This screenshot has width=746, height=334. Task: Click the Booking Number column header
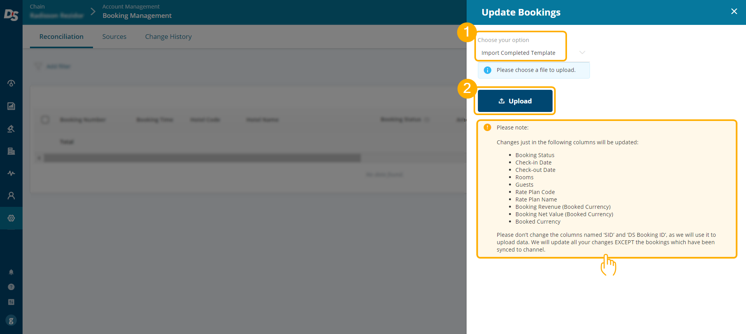pyautogui.click(x=82, y=120)
